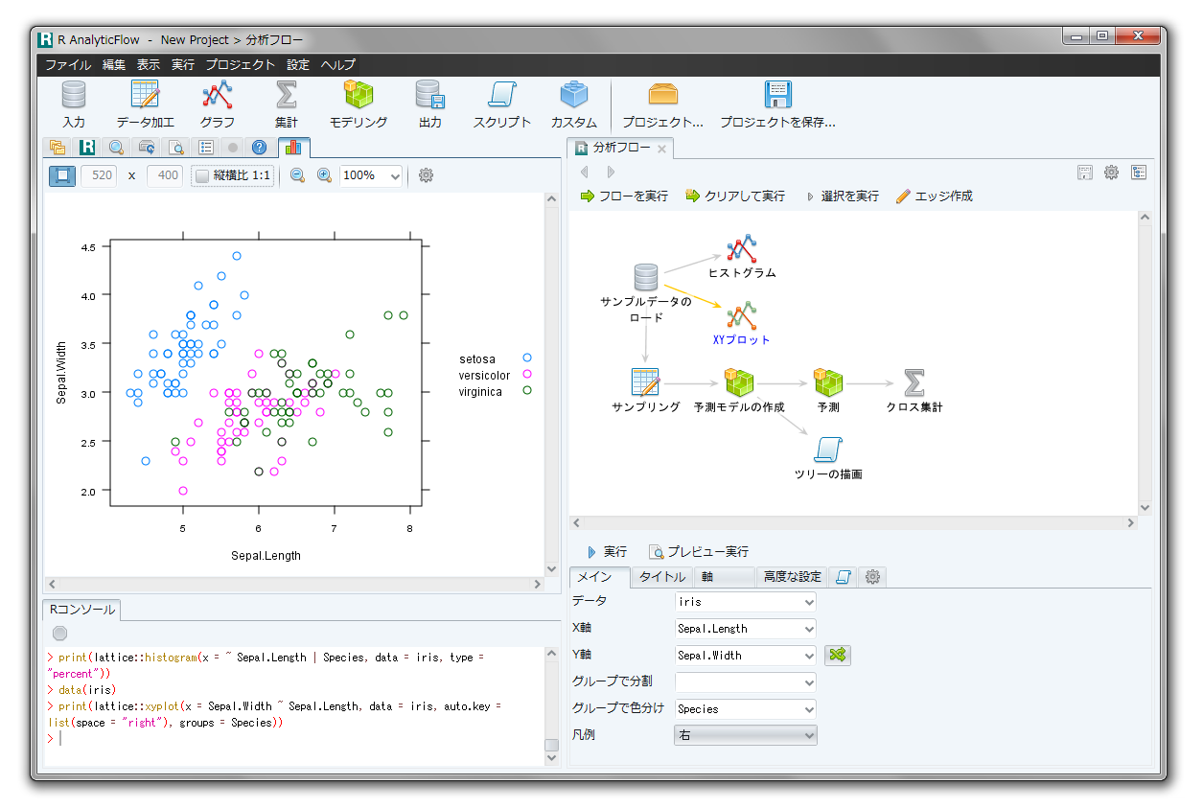1203x808 pixels.
Task: Switch to the 高度な設定 tab
Action: (793, 576)
